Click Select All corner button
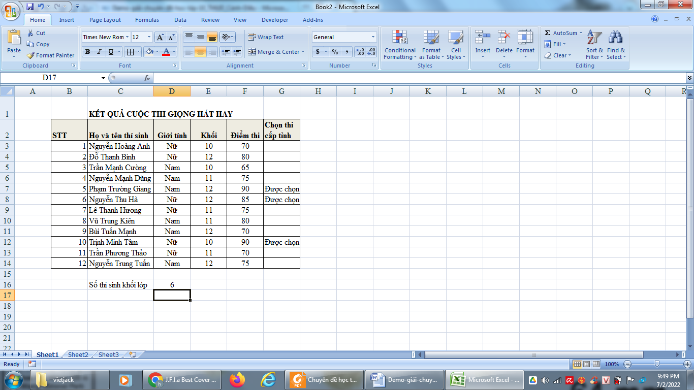Viewport: 694px width, 390px height. pos(7,91)
